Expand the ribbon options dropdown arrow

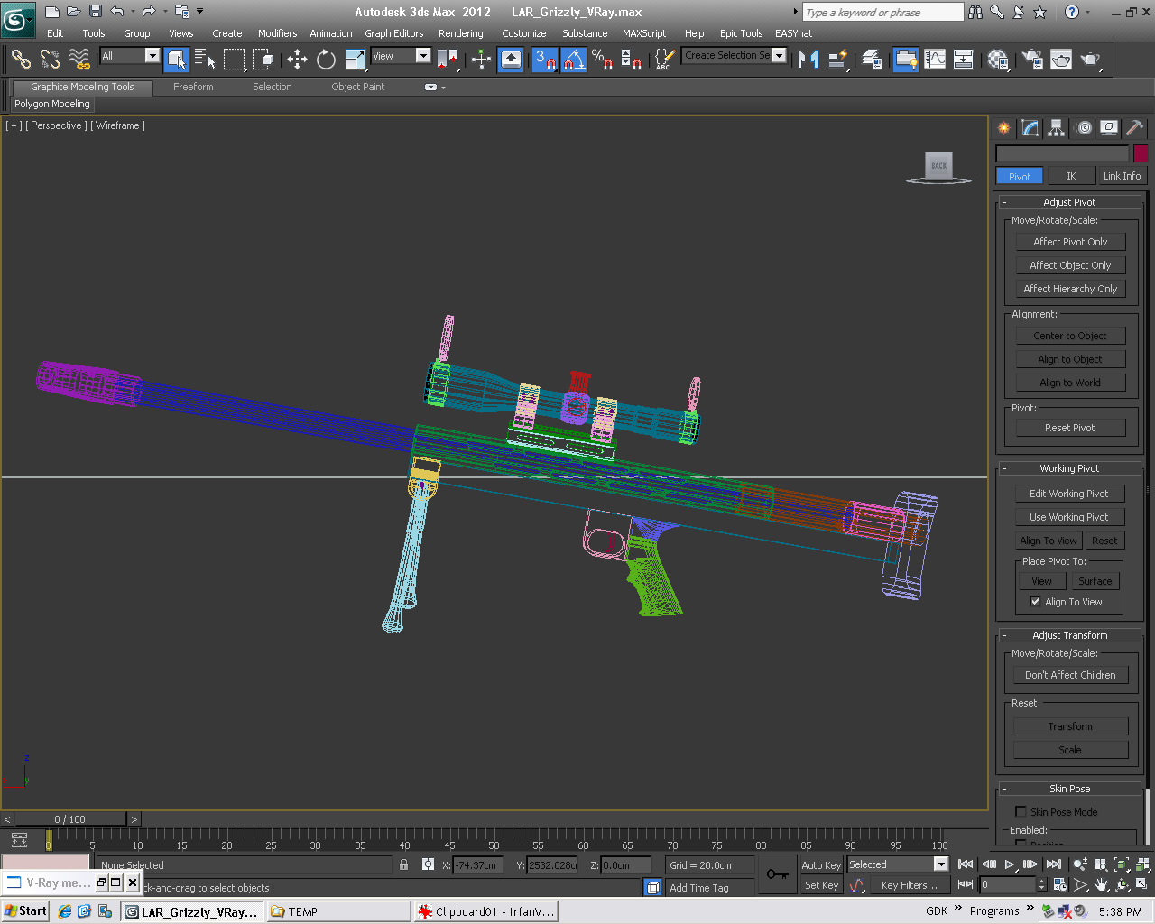point(443,88)
